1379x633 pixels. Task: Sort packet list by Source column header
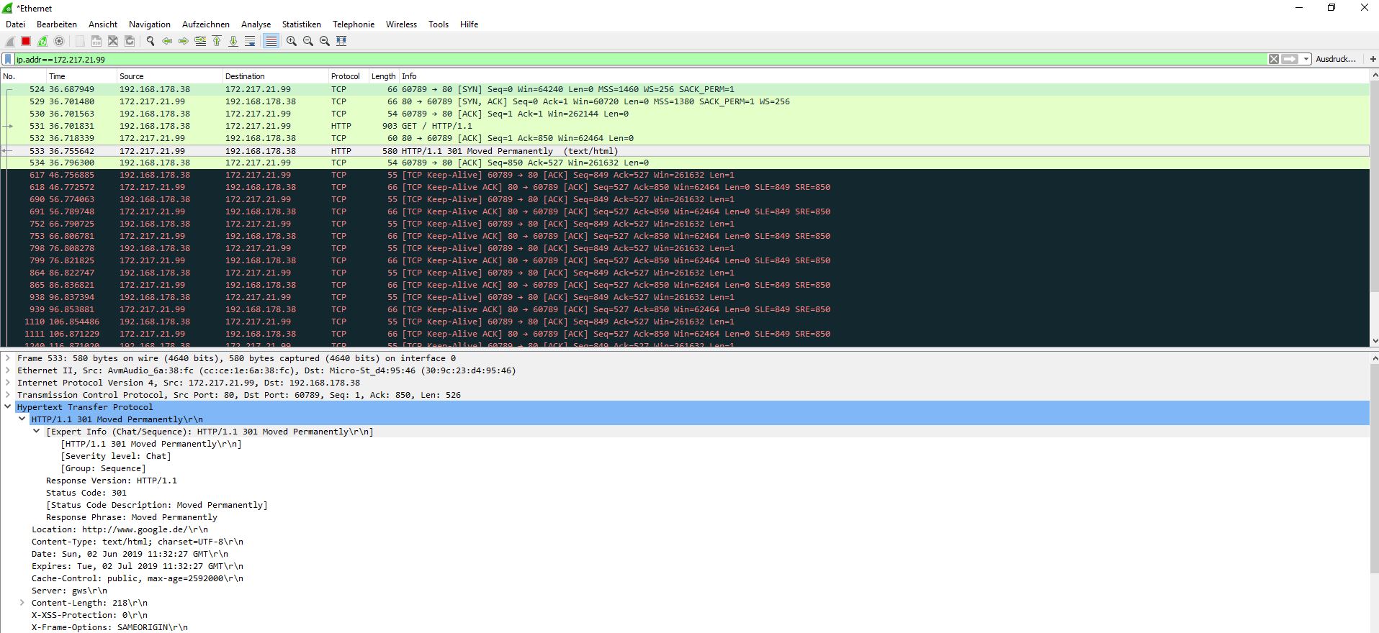pyautogui.click(x=169, y=76)
